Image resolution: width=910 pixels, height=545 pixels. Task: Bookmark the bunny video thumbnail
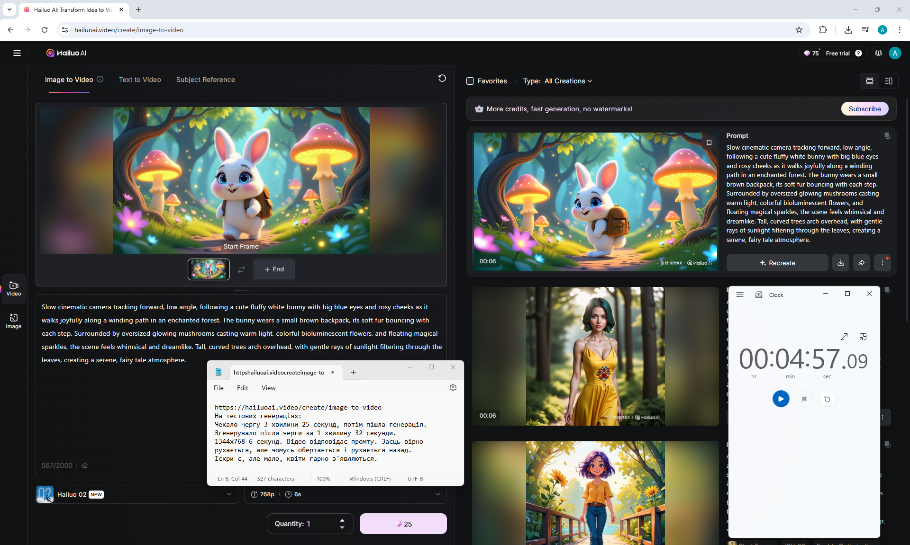(709, 143)
